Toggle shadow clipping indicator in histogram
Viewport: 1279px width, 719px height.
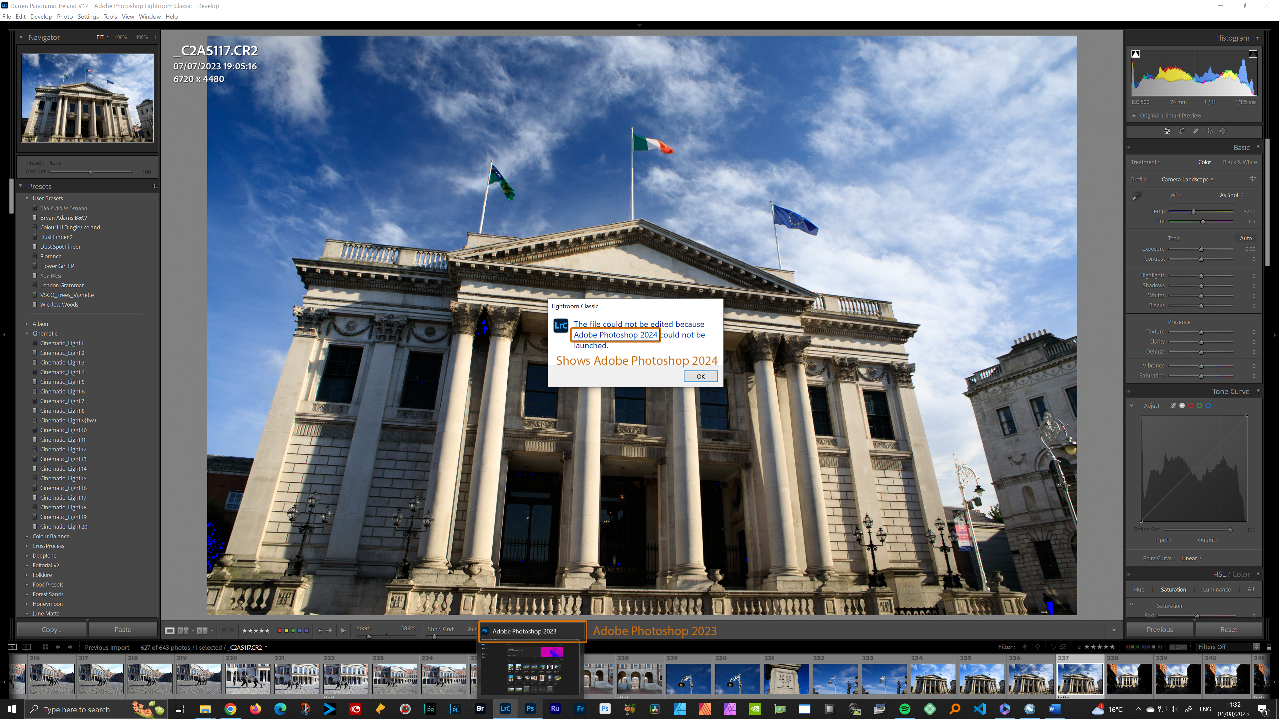coord(1135,54)
